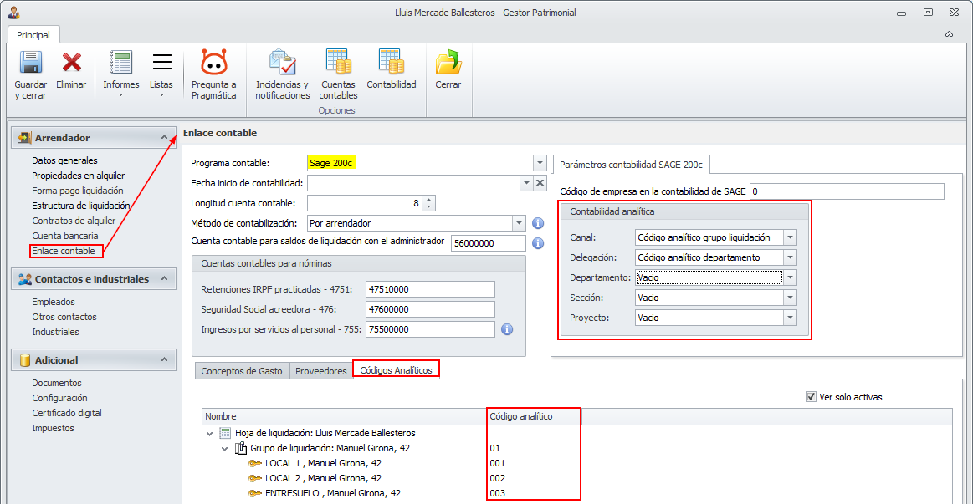The height and width of the screenshot is (504, 973).
Task: Open Datos generales in the sidebar
Action: click(64, 160)
